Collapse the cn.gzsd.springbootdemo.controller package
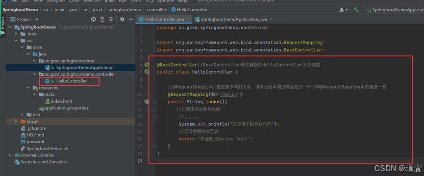The width and height of the screenshot is (424, 176). tap(34, 74)
